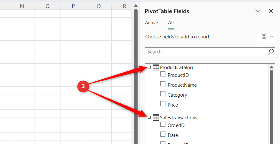Click the field list scrollbar thumb

(271, 107)
